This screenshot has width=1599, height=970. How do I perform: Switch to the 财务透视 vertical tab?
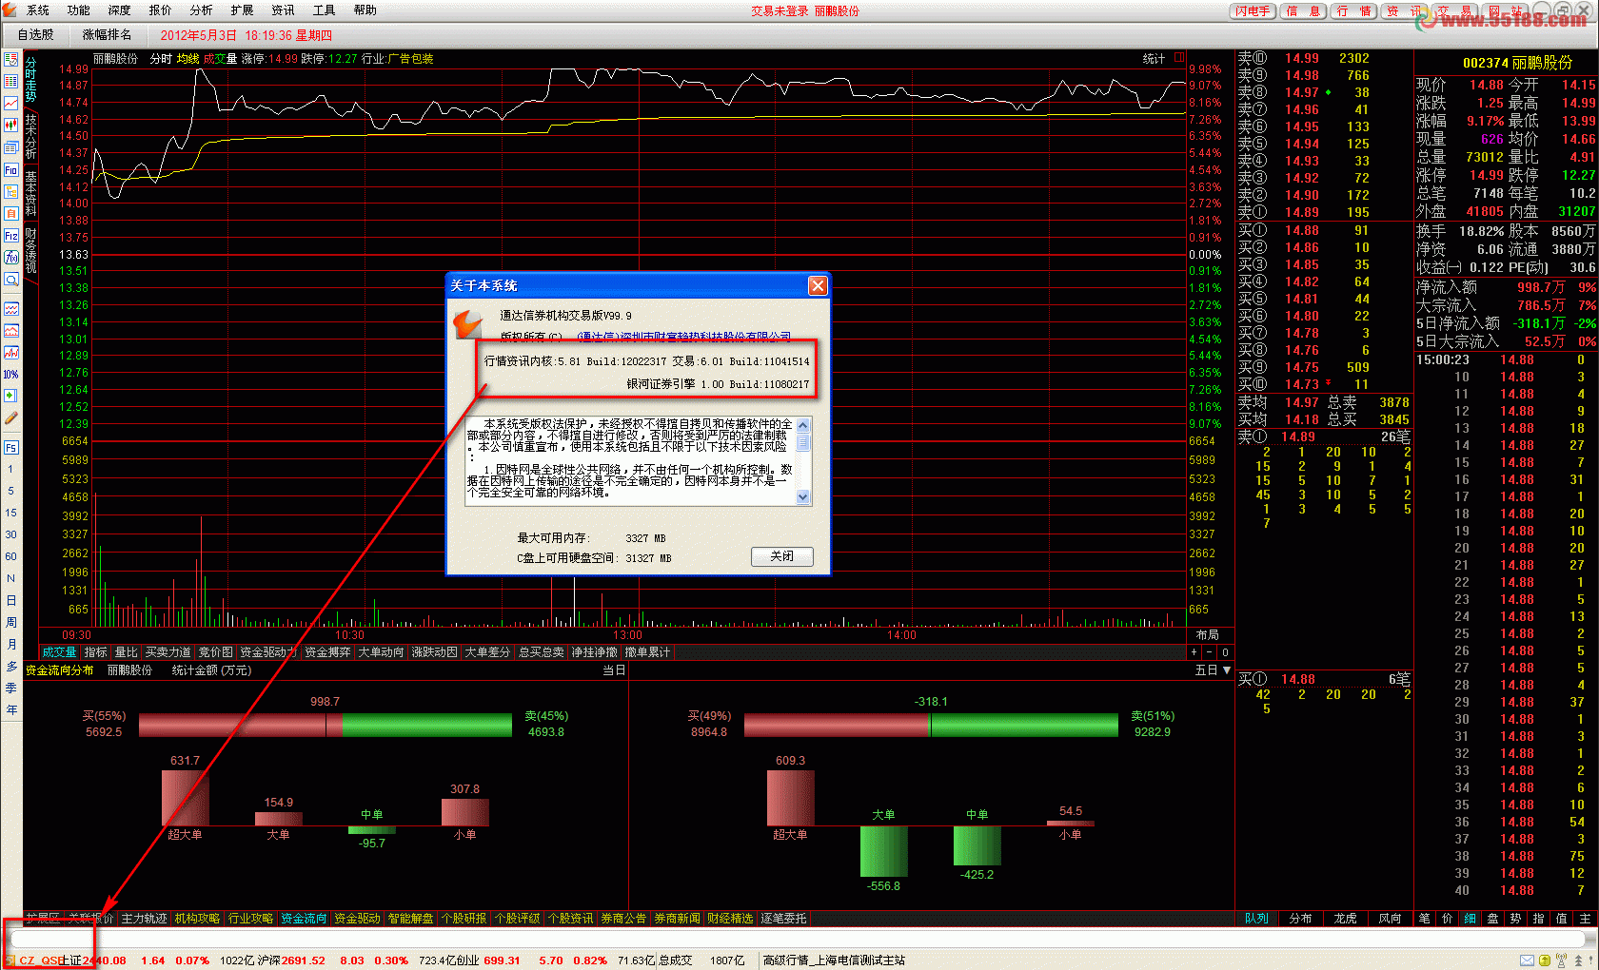[30, 250]
